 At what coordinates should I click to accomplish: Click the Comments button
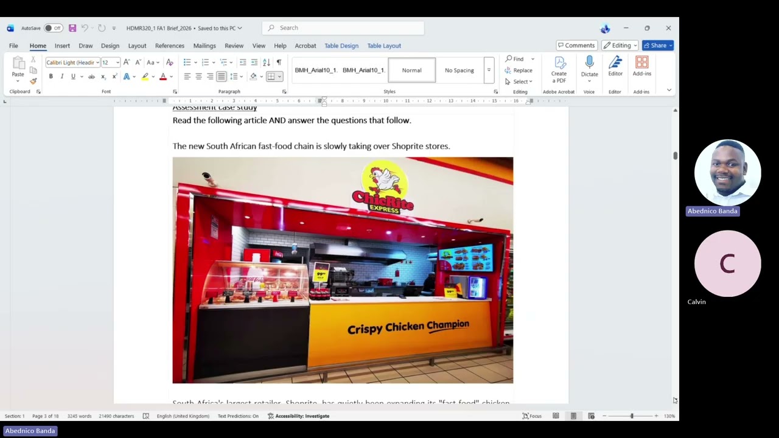tap(576, 46)
